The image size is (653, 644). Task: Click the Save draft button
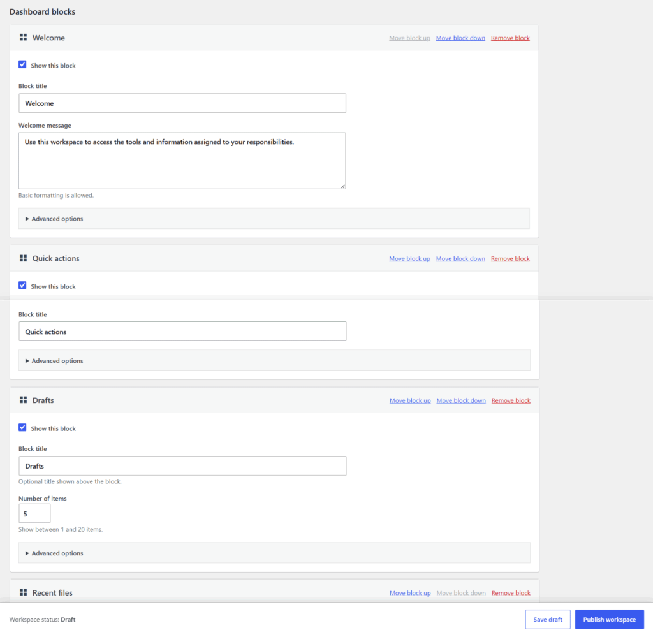(548, 619)
